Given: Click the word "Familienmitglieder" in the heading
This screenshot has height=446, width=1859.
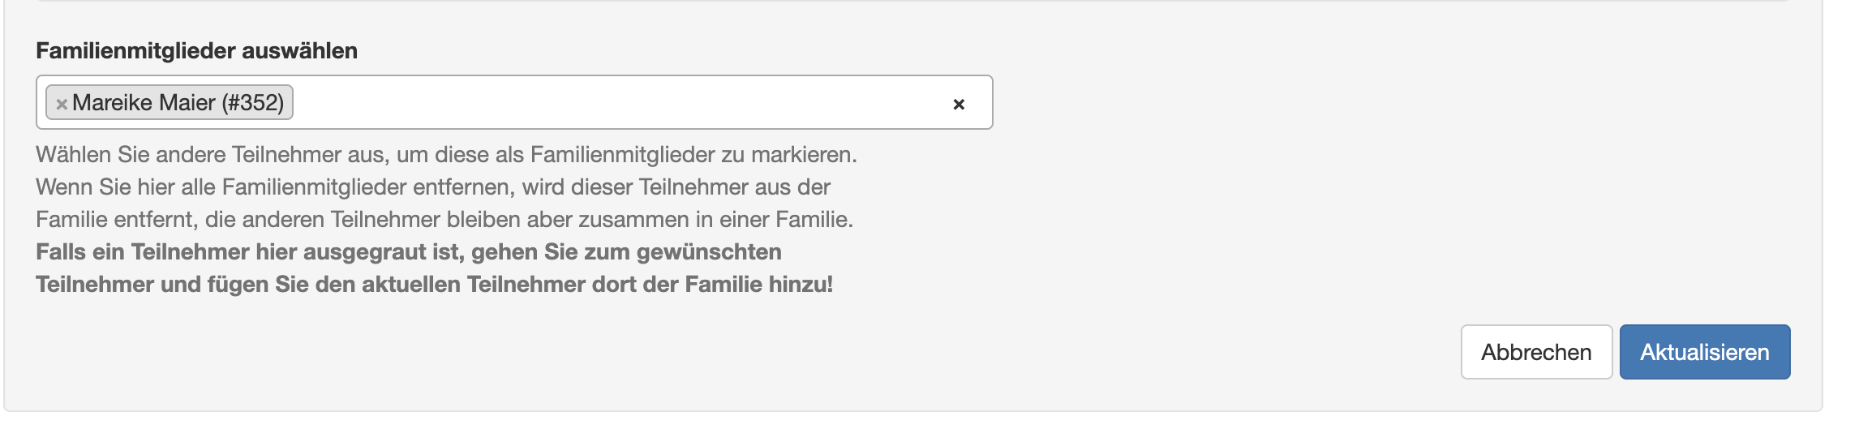Looking at the screenshot, I should [x=135, y=51].
